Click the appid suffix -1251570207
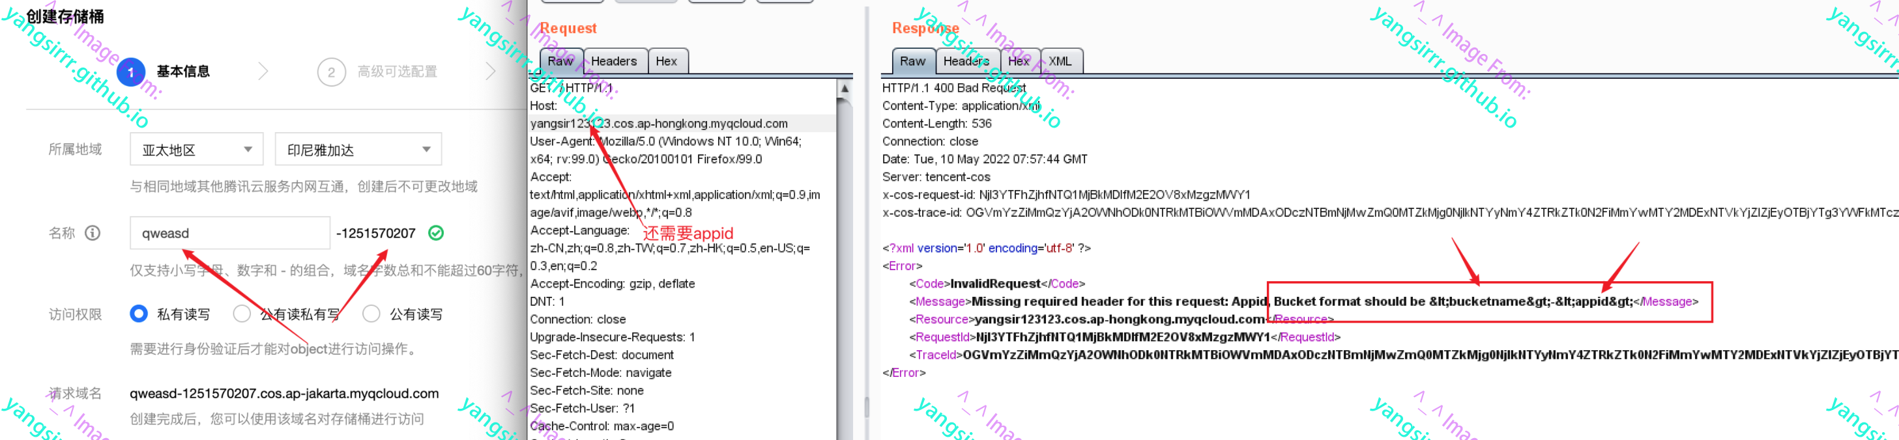 point(376,233)
